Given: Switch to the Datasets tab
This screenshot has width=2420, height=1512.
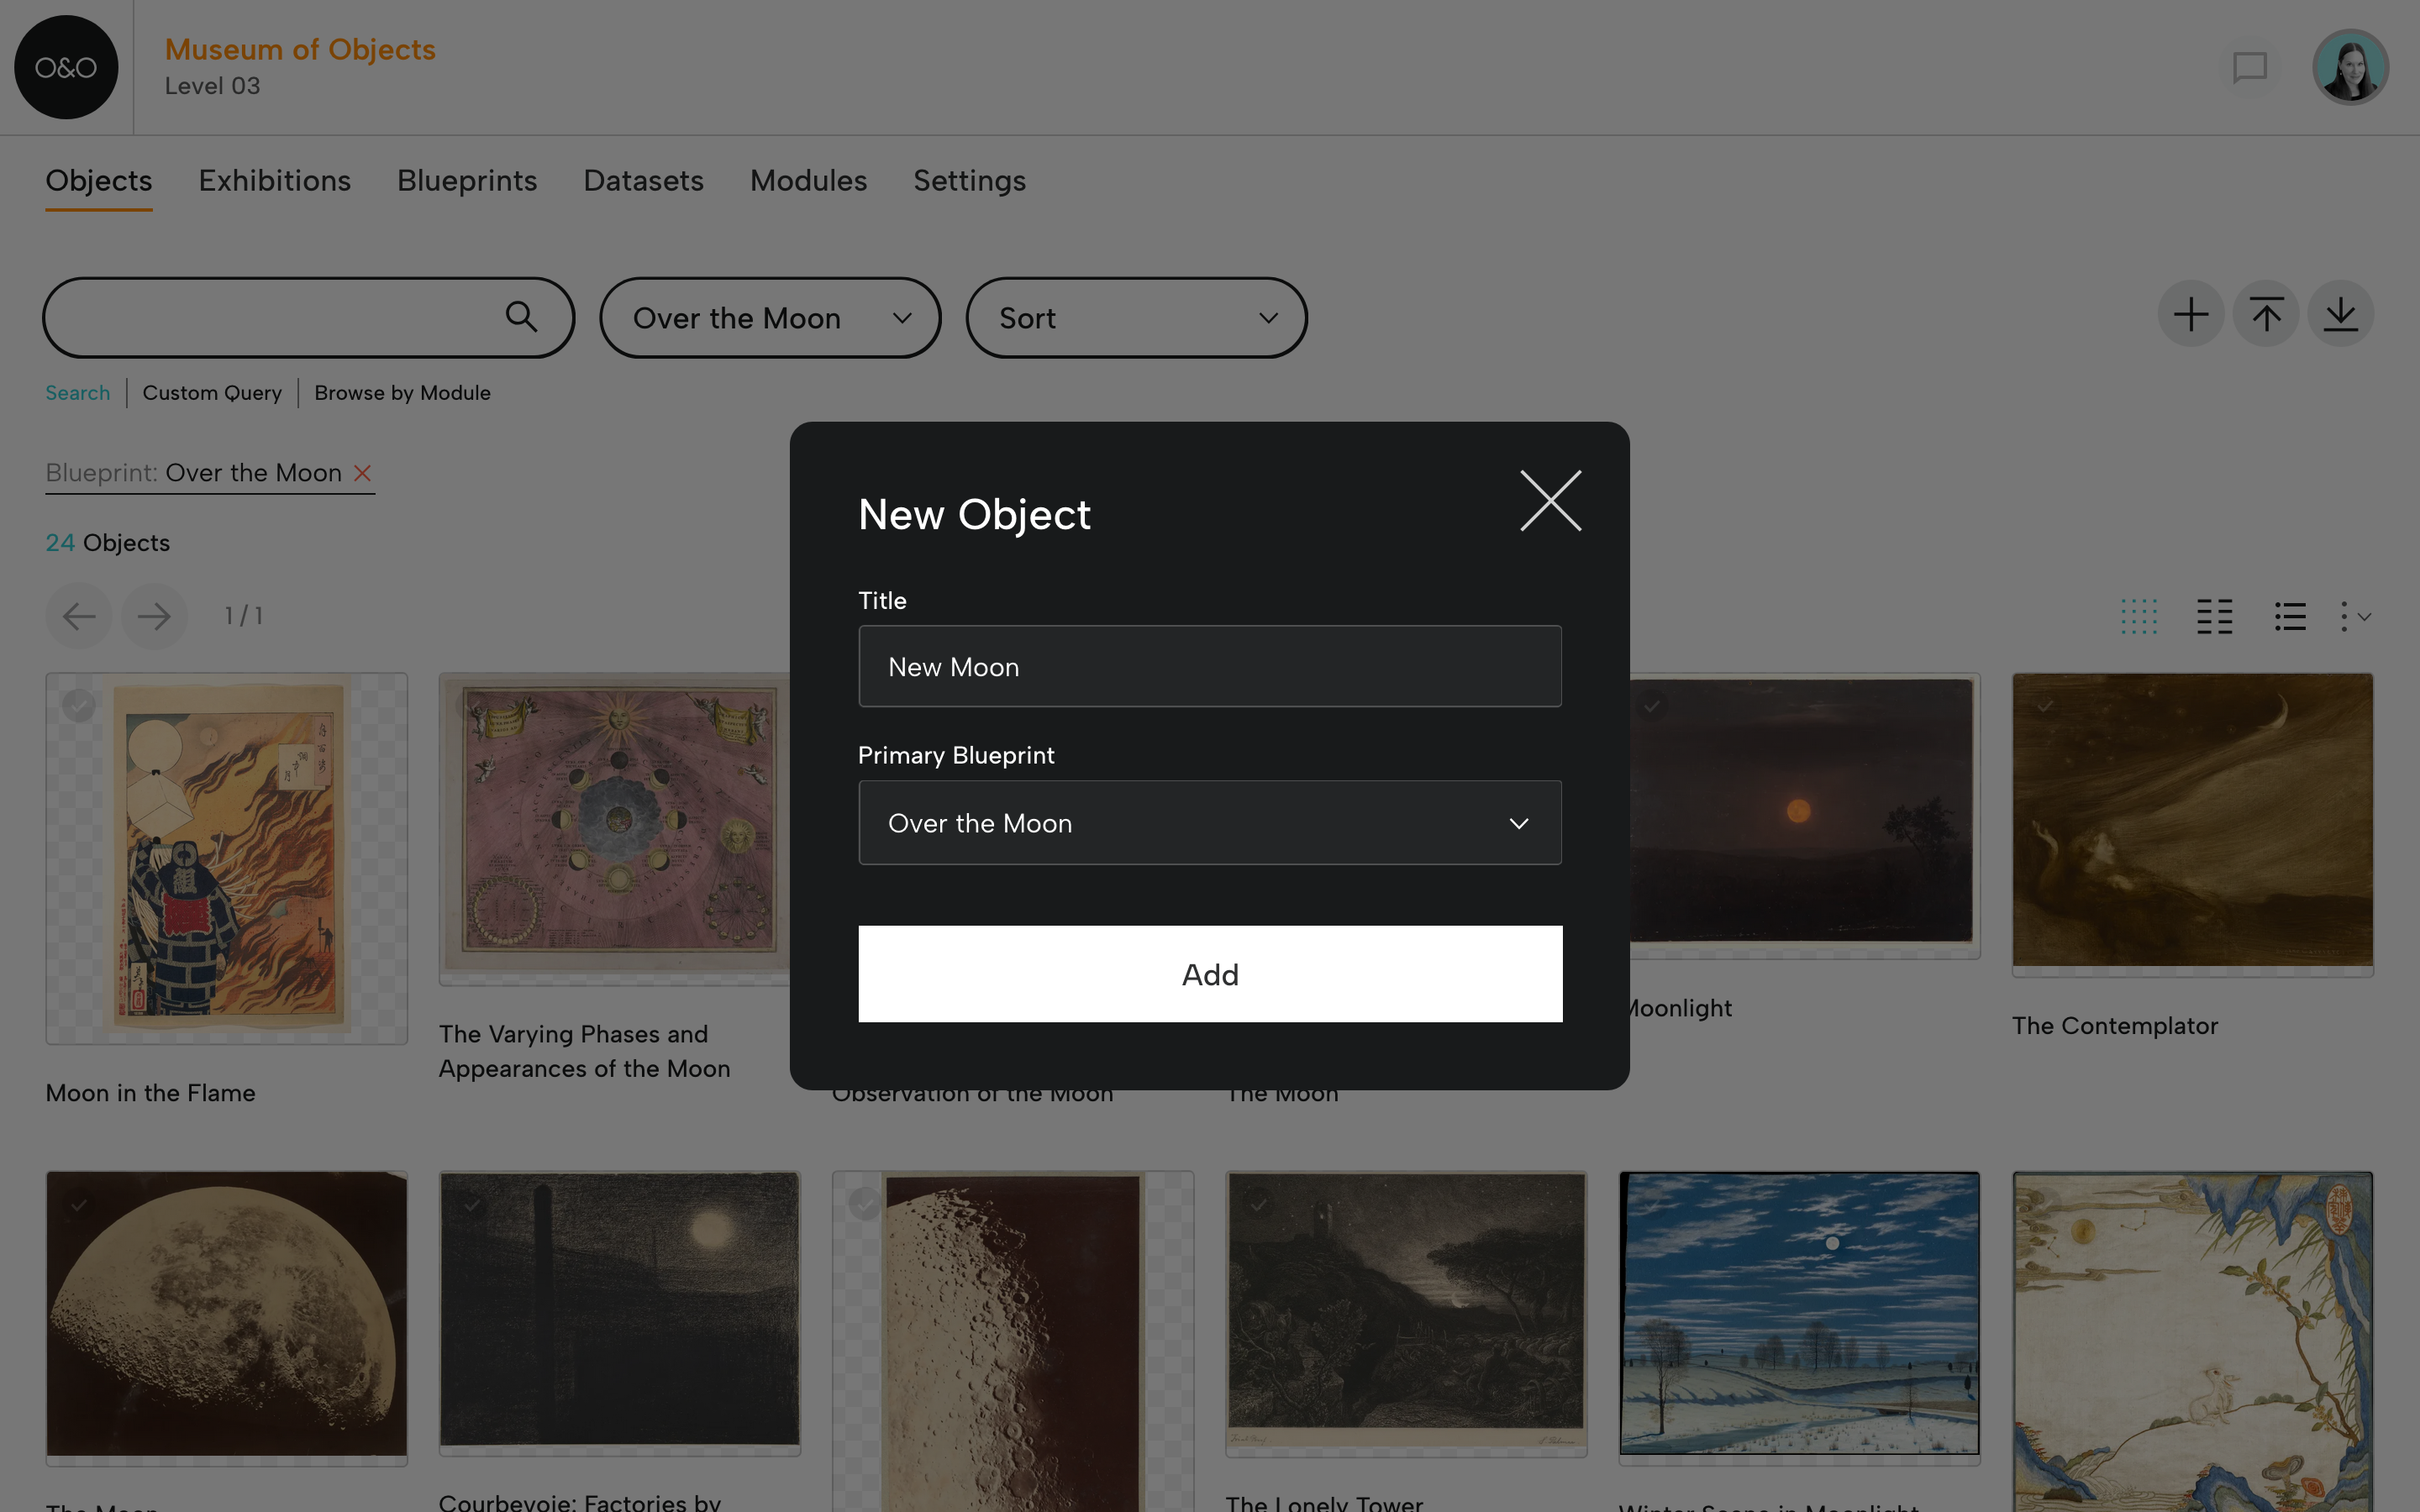Looking at the screenshot, I should (x=643, y=181).
